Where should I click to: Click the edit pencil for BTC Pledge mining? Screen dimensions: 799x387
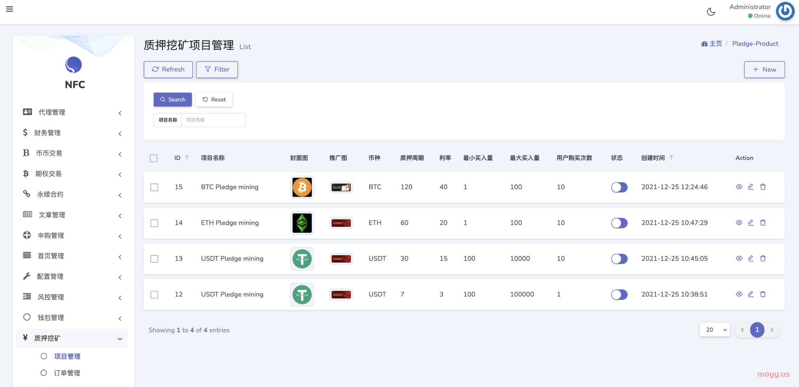point(751,187)
